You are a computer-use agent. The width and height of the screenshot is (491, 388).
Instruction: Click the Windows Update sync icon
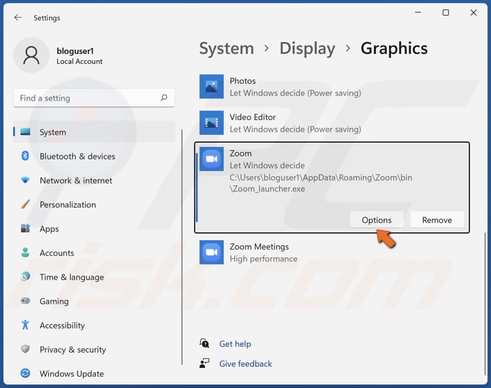pos(25,373)
